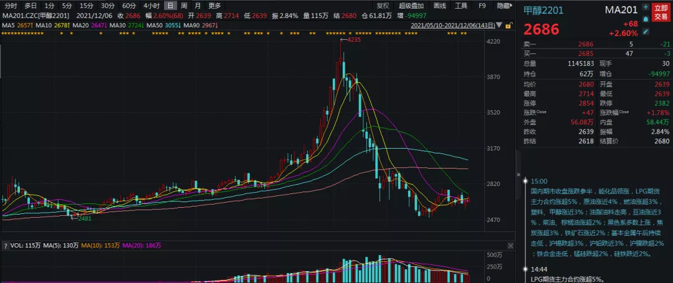Open the pencil note icon
Viewport: 673px width, 283px height.
(646, 31)
